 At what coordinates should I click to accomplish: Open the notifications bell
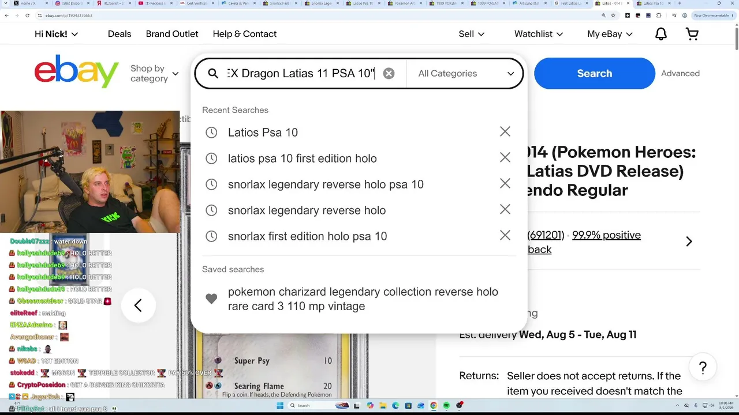[661, 34]
